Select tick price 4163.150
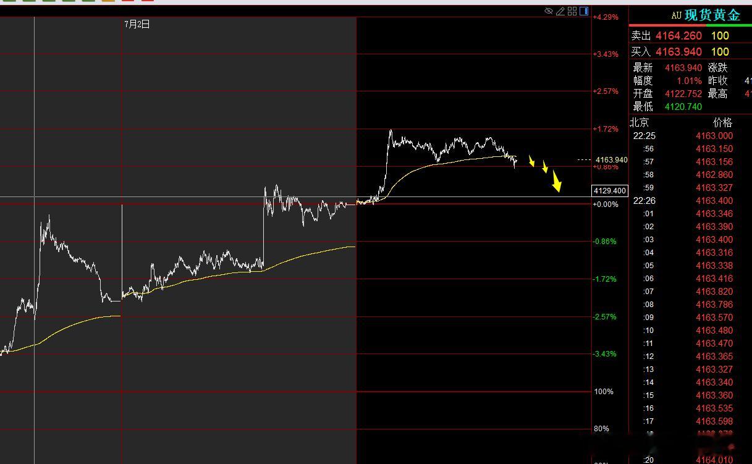 pos(714,149)
